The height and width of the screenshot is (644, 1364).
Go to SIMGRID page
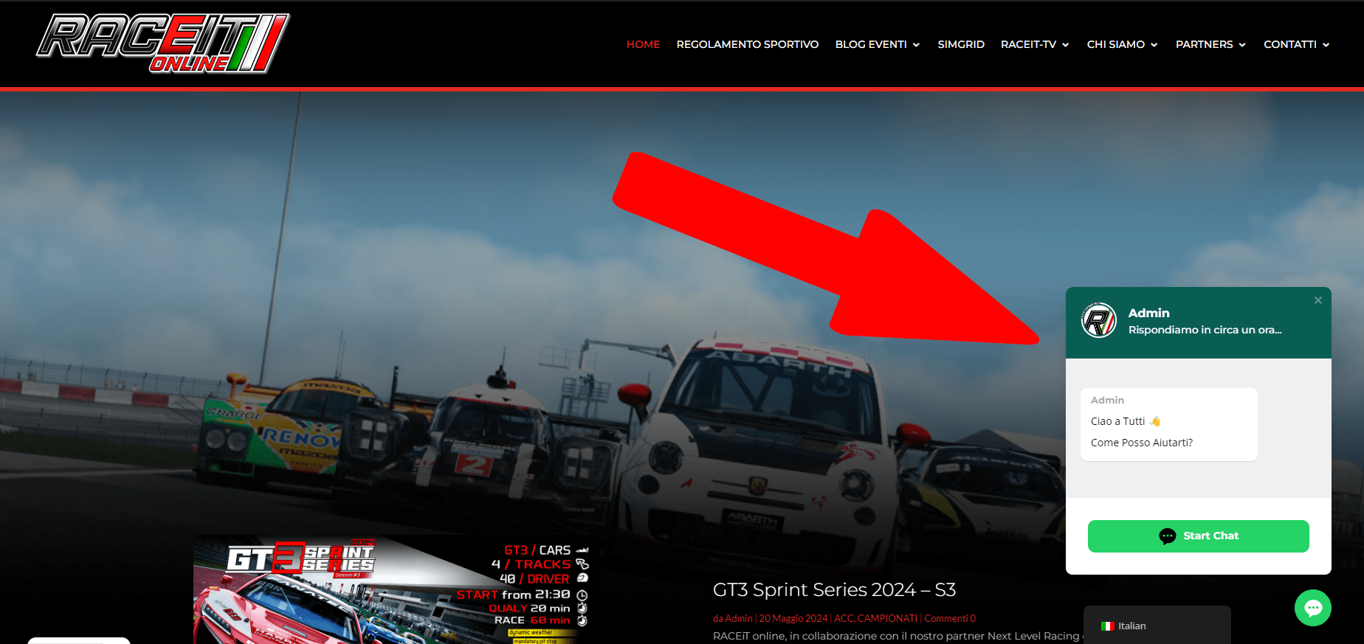(961, 44)
